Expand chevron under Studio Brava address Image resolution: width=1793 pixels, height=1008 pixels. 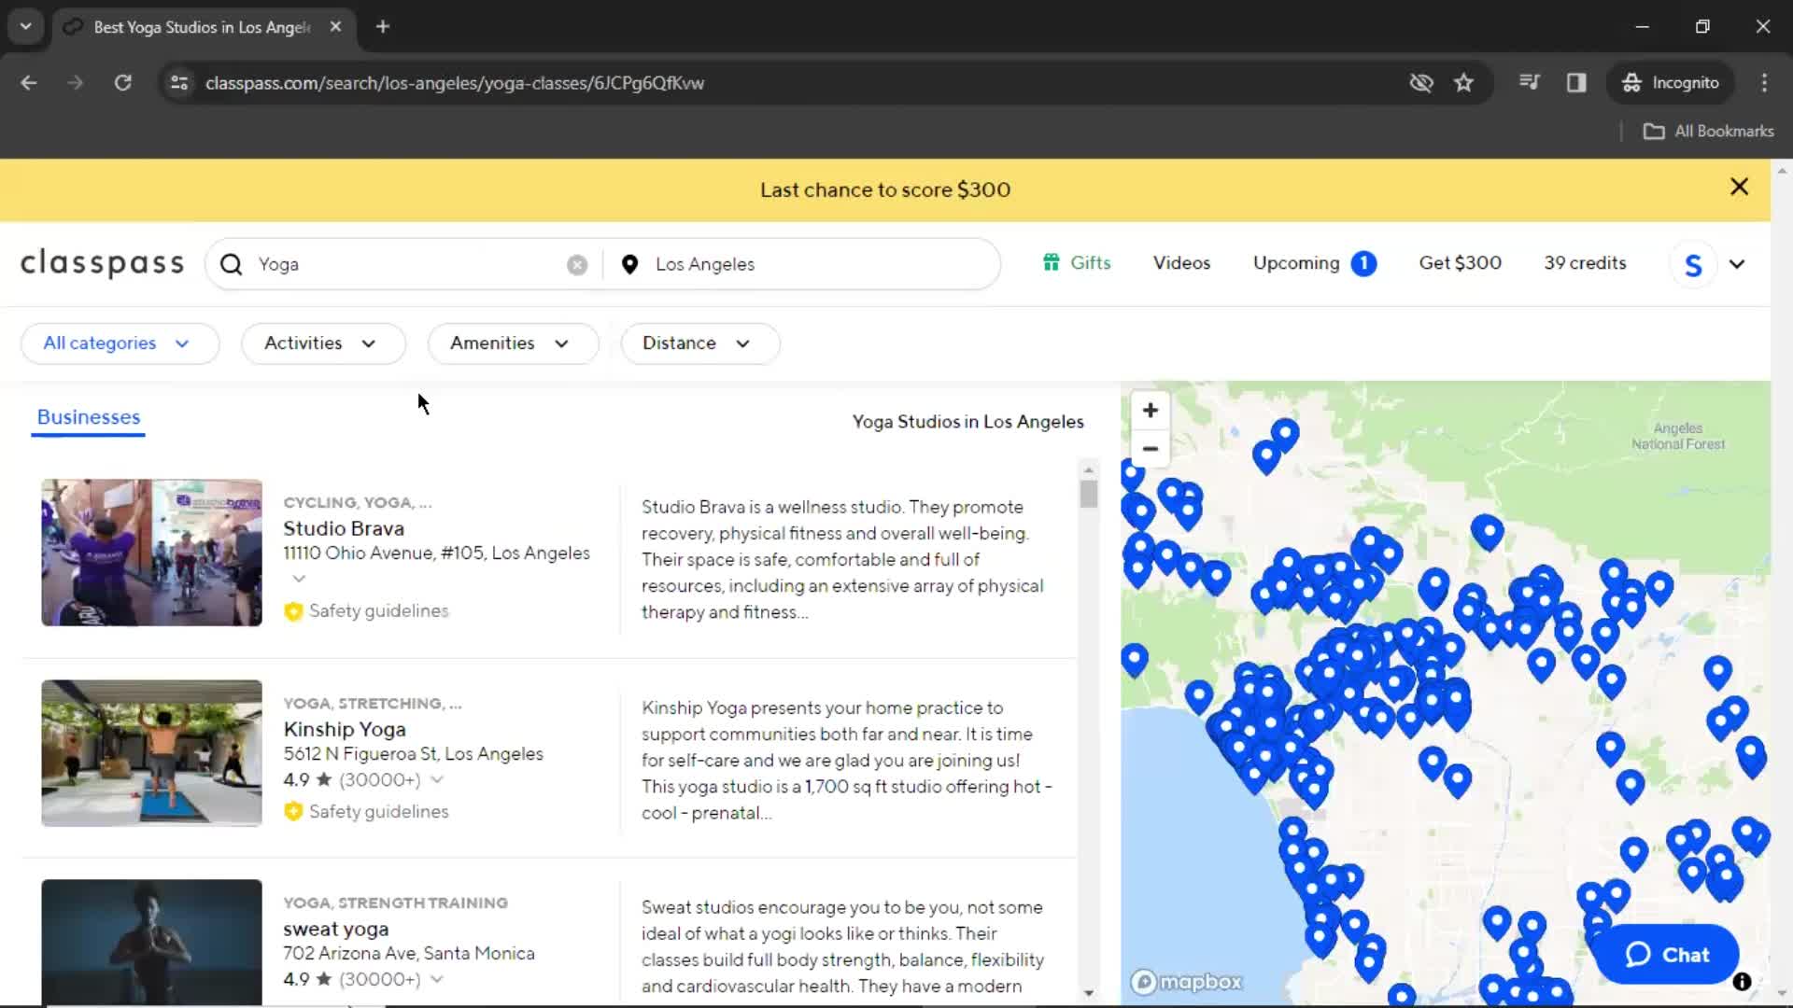point(299,579)
